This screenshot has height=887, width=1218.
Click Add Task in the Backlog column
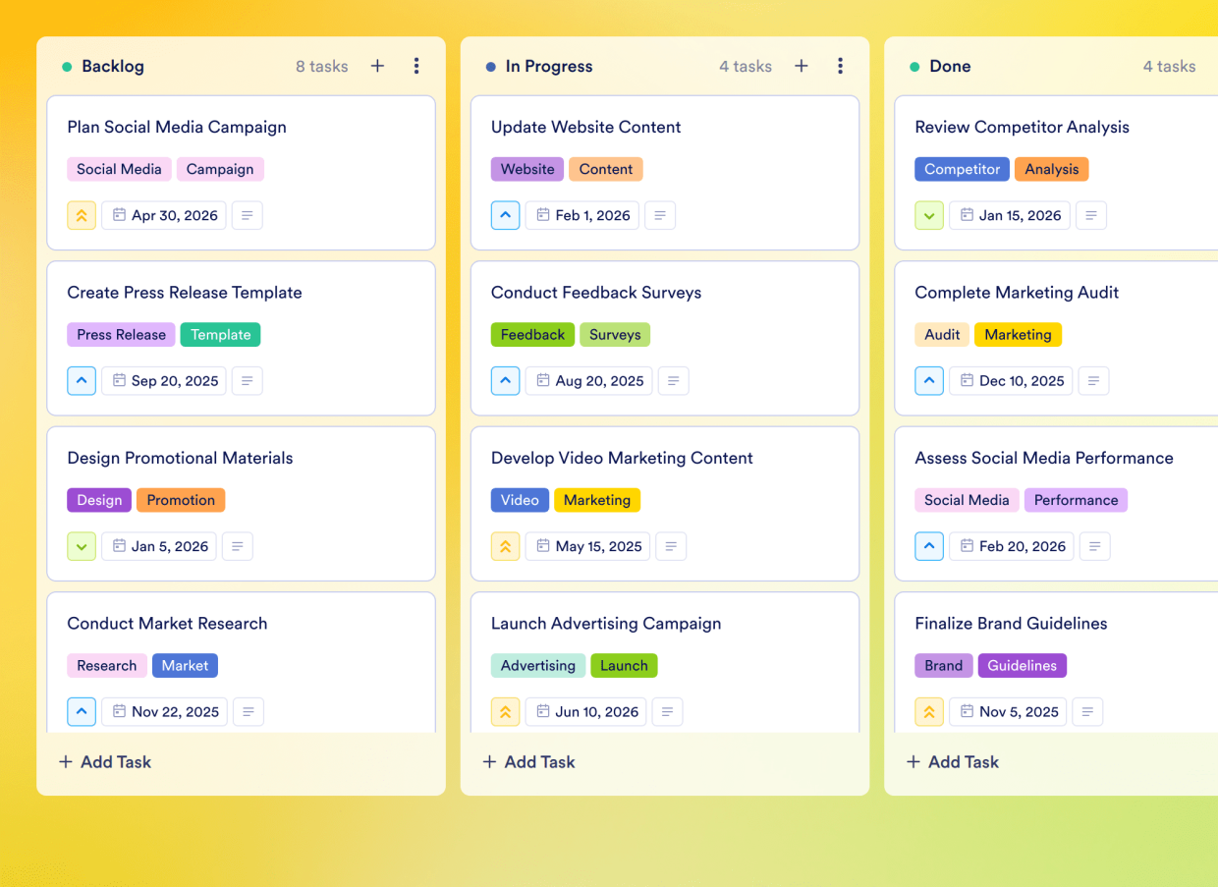coord(104,761)
